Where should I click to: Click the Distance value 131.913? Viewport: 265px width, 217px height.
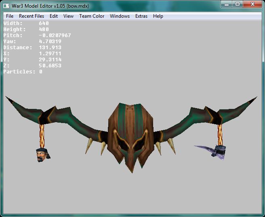pyautogui.click(x=50, y=48)
